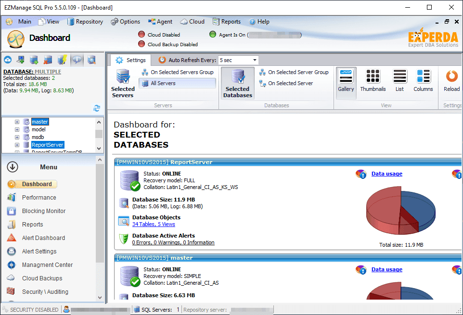Expand the msdb database node
463x315 pixels.
[17, 137]
